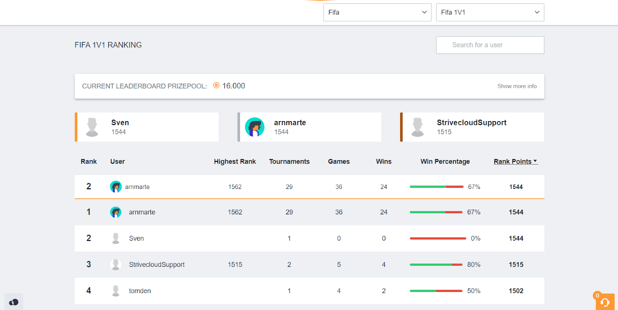The width and height of the screenshot is (618, 310).
Task: Sort by Rank Points column
Action: tap(515, 162)
